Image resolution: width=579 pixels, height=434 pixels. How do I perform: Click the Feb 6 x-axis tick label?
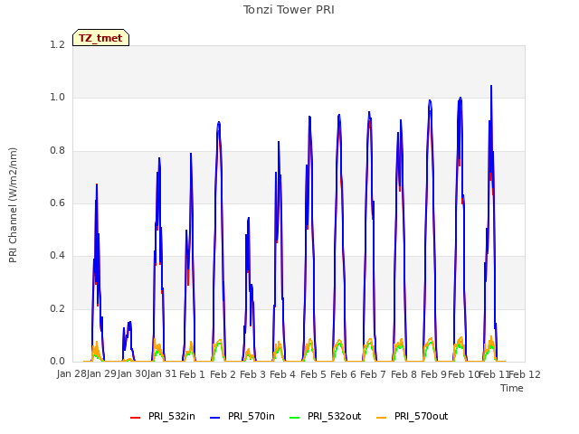343,374
